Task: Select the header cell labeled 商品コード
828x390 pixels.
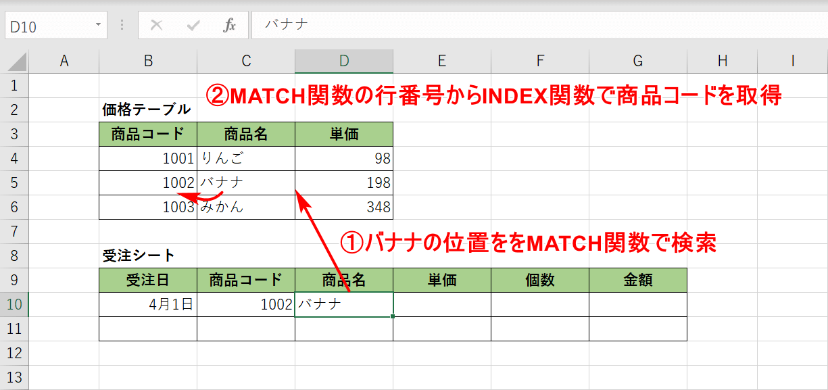Action: click(x=147, y=133)
